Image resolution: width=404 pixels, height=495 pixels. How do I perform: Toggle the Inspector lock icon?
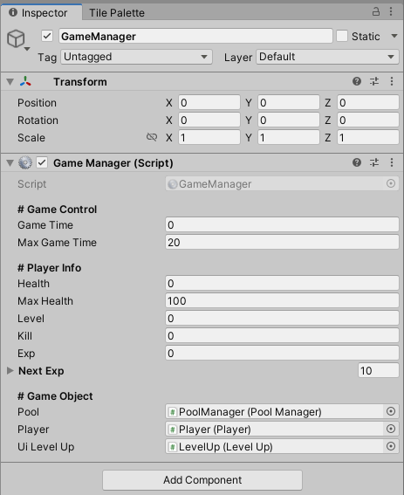coord(375,11)
